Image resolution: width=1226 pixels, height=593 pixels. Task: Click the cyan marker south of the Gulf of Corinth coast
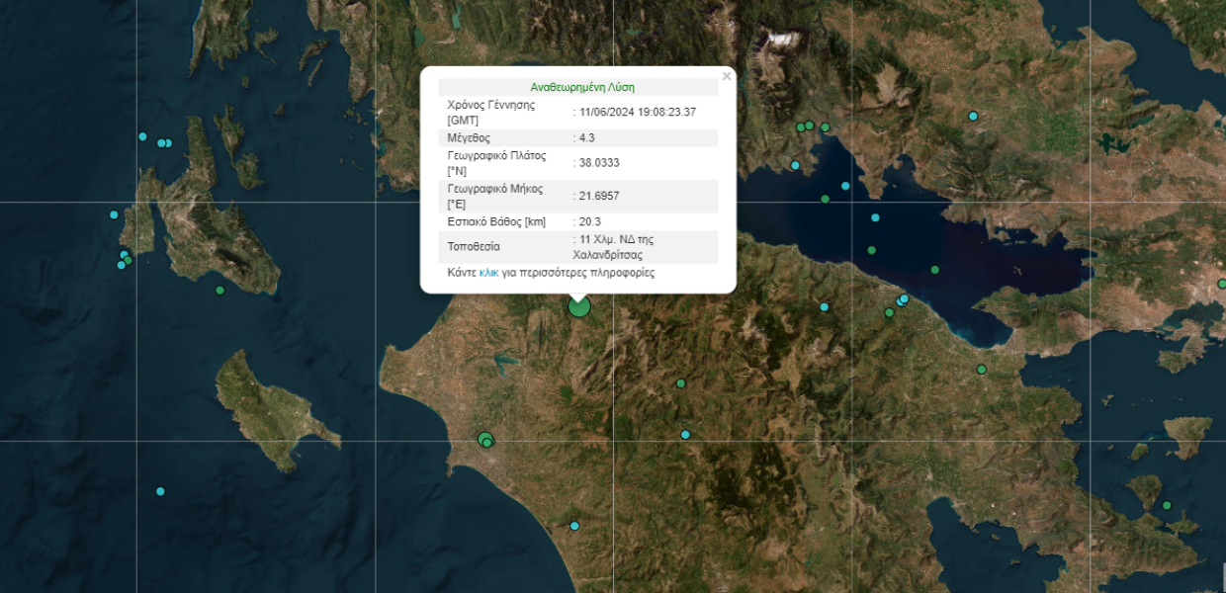(x=824, y=306)
